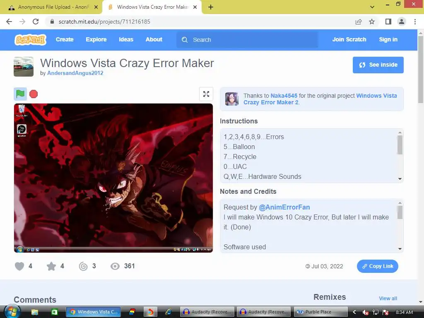424x318 pixels.
Task: Click the share page icon in address bar
Action: tap(359, 22)
